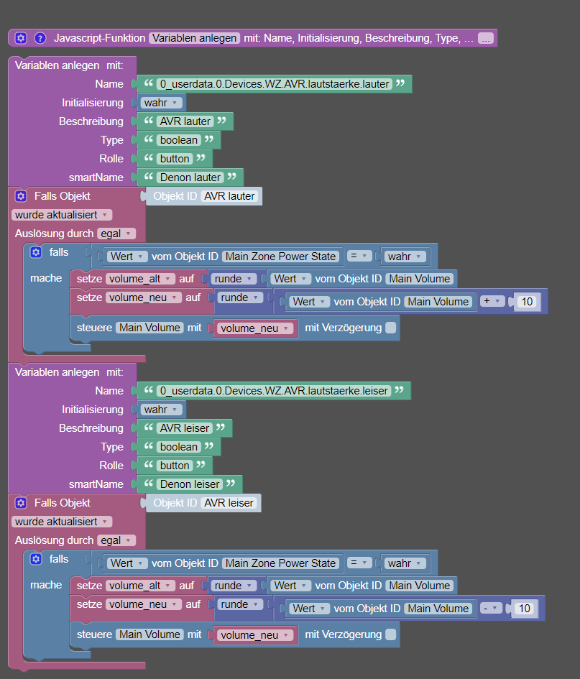
Task: Open 'volume_alt' variable dropdown in AVR lauter block
Action: tap(140, 279)
